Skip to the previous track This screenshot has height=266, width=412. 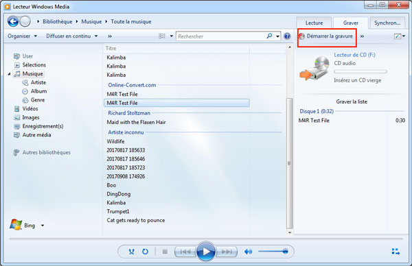185,252
